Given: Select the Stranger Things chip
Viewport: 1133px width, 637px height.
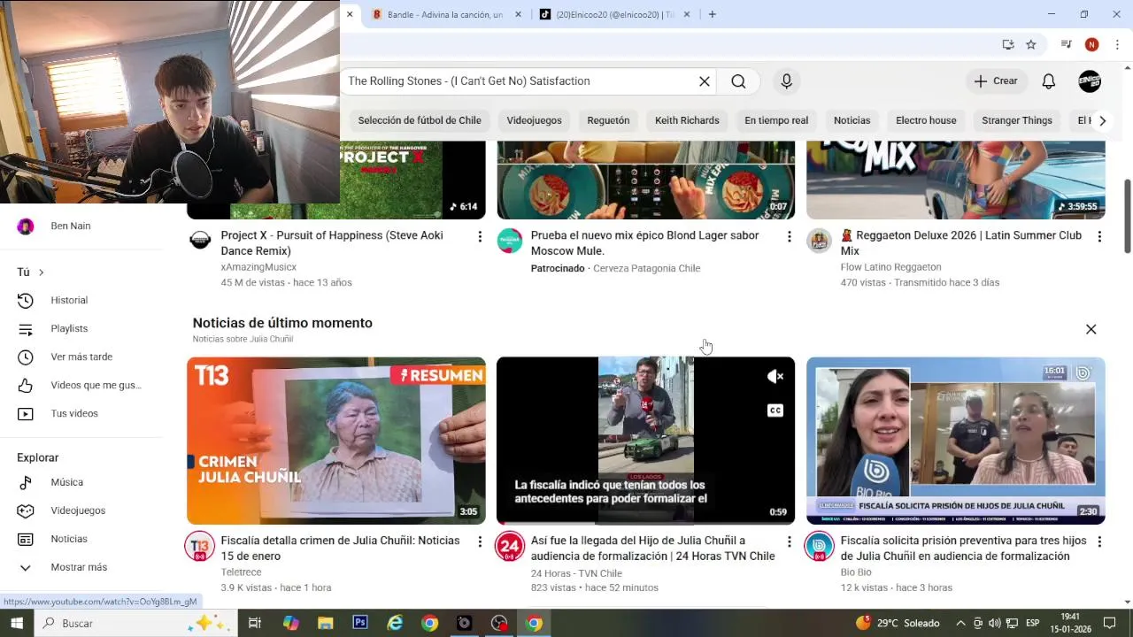Looking at the screenshot, I should pos(1017,120).
